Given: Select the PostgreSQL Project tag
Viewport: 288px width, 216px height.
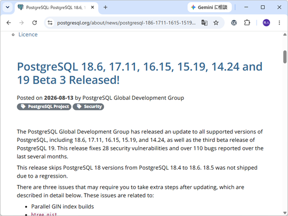Looking at the screenshot, I should pos(44,107).
